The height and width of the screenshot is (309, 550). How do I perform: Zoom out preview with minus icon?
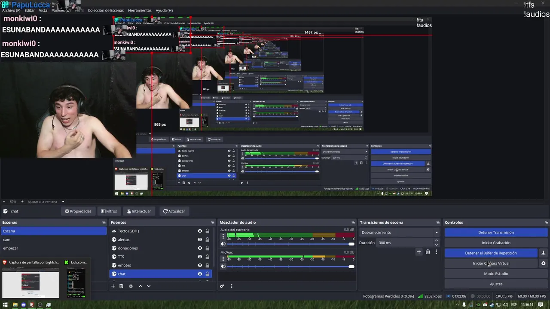click(4, 202)
